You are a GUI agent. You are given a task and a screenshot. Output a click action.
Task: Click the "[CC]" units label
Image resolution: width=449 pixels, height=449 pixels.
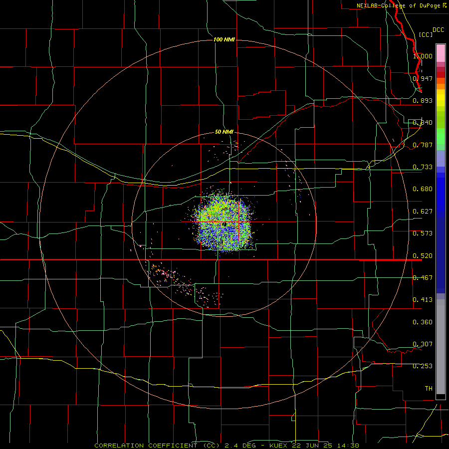[426, 34]
